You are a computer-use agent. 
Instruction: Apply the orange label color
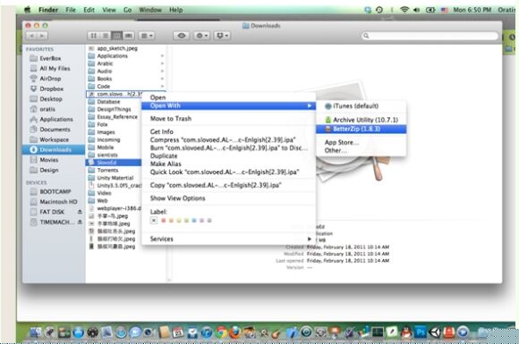pyautogui.click(x=171, y=221)
